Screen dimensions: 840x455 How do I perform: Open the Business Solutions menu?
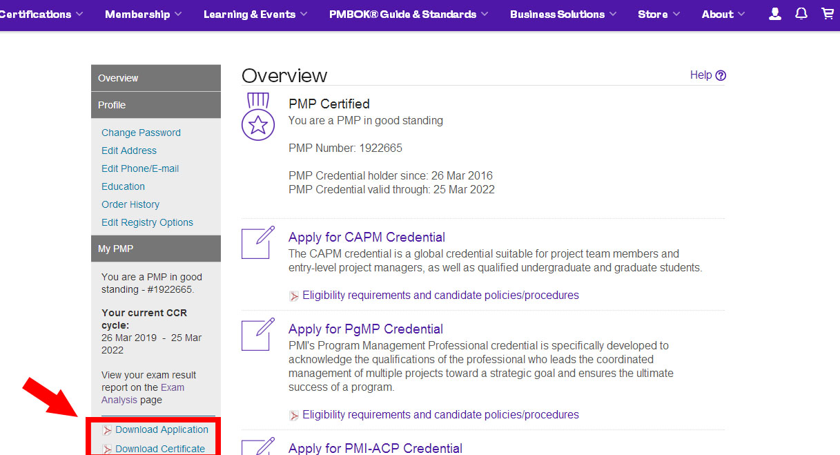[563, 14]
